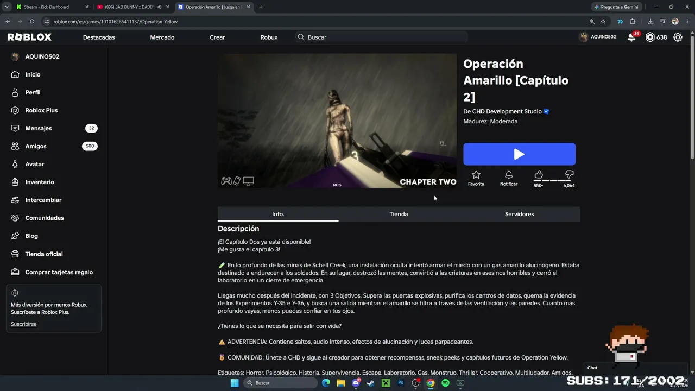Click the zoom magnifier in the address bar
Image resolution: width=695 pixels, height=391 pixels.
[592, 22]
